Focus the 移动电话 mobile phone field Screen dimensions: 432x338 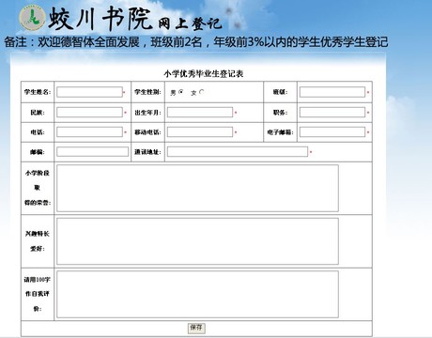tap(200, 132)
